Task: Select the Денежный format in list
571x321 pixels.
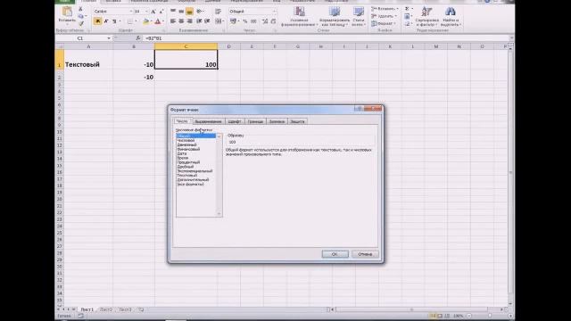Action: click(x=196, y=144)
